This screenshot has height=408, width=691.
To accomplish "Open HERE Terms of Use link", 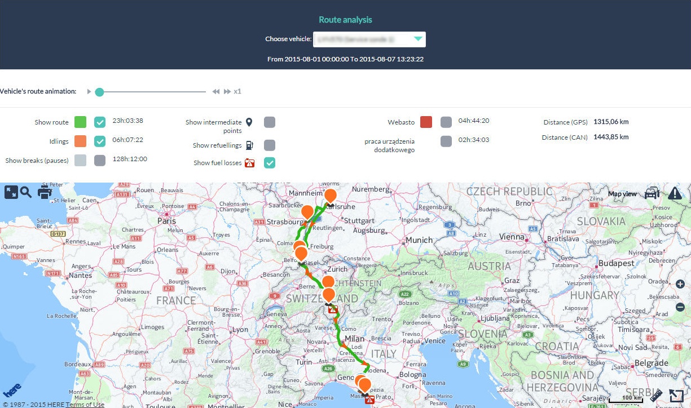I will coord(85,404).
